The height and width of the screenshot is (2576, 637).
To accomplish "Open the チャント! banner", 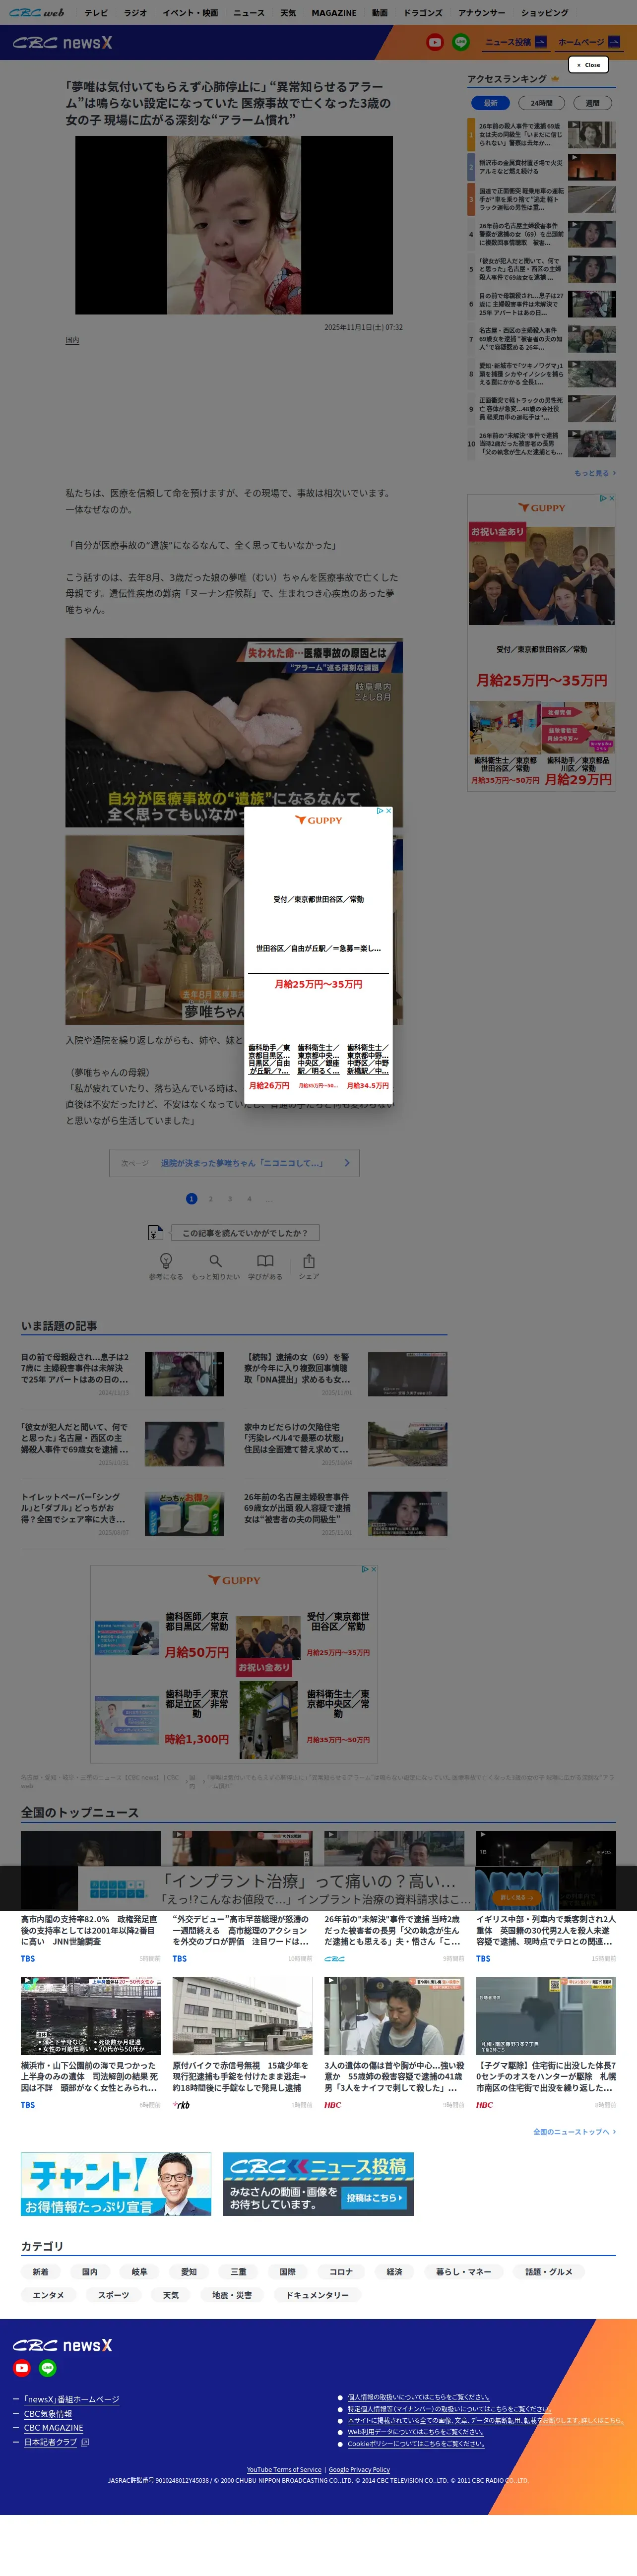I will (x=116, y=2184).
